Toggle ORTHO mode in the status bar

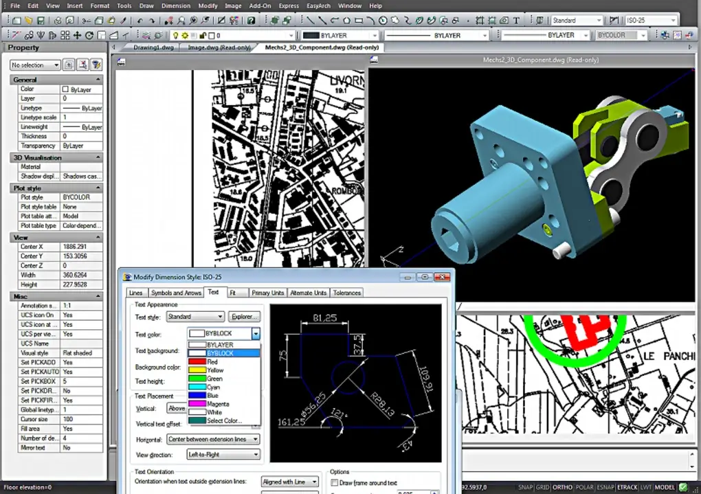[562, 487]
